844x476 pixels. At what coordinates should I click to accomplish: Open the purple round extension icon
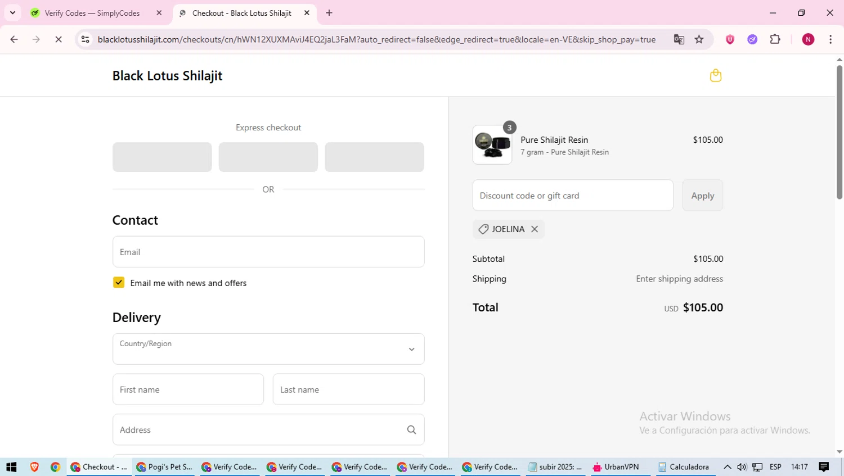point(752,39)
